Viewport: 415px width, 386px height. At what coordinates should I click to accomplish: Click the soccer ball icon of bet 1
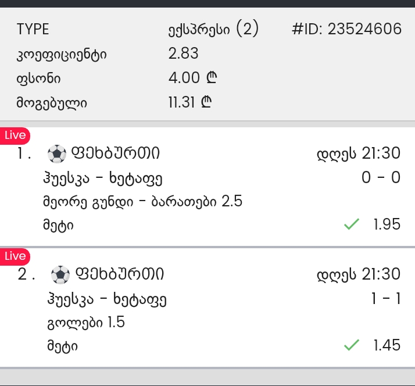point(56,154)
